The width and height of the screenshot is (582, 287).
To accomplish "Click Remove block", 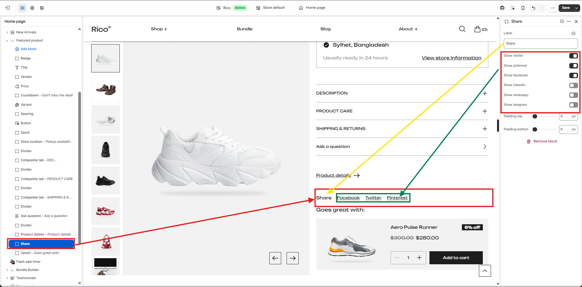I will coord(542,142).
